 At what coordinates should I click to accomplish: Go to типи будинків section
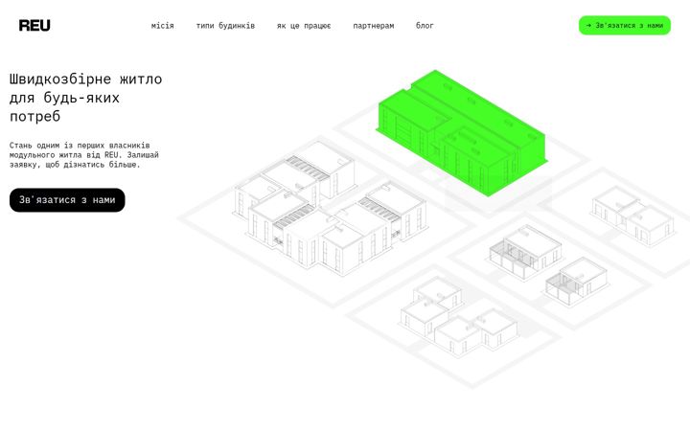tap(225, 26)
